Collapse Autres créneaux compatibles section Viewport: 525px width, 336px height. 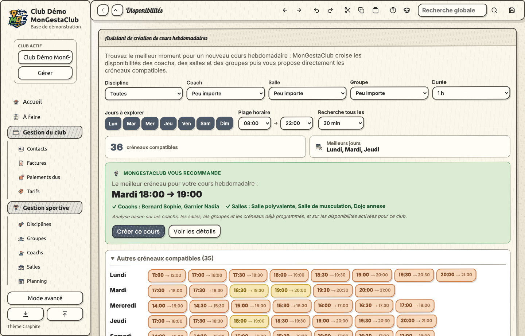tap(162, 258)
